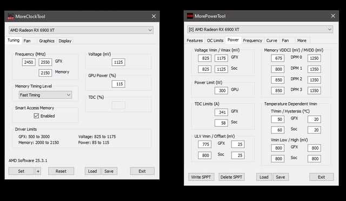The width and height of the screenshot is (346, 201).
Task: Select the Power tab in MorePowerTool
Action: pos(233,40)
